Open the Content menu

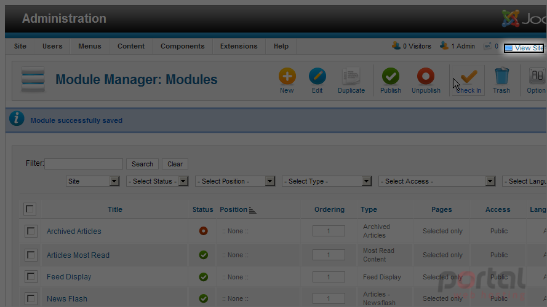(x=131, y=46)
